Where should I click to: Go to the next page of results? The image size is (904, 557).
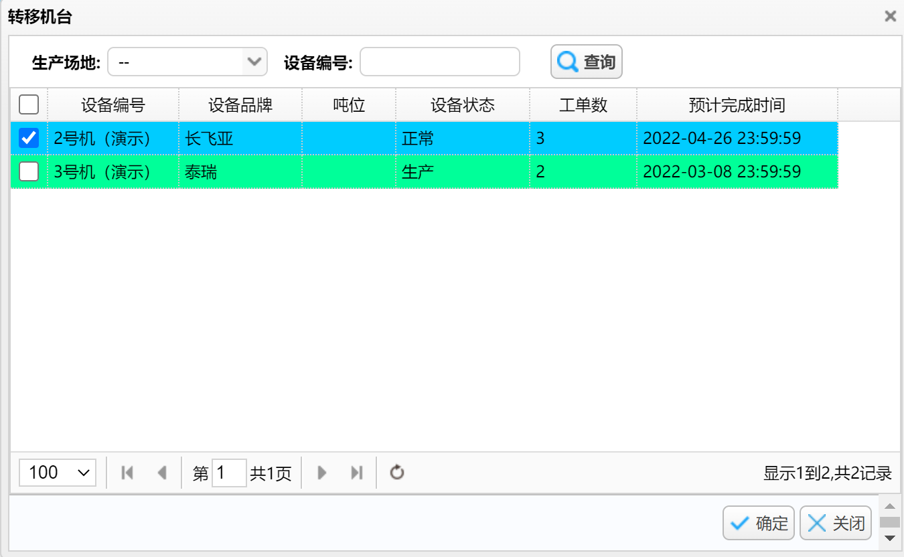coord(322,473)
